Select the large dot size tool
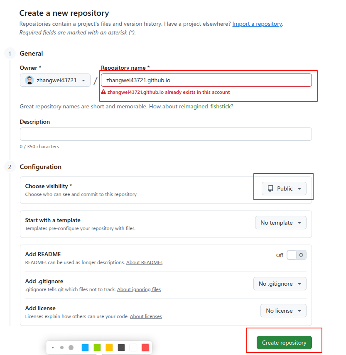The height and width of the screenshot is (355, 346). tap(71, 348)
